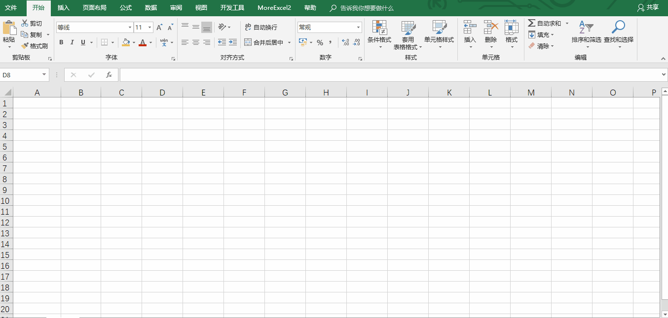This screenshot has width=668, height=318.
Task: Toggle center horizontal alignment
Action: pyautogui.click(x=196, y=42)
